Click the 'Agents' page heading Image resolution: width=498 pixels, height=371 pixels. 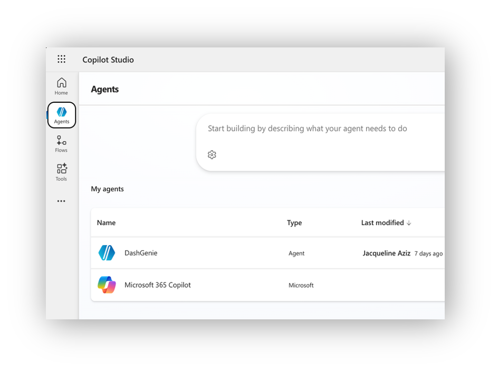tap(105, 89)
